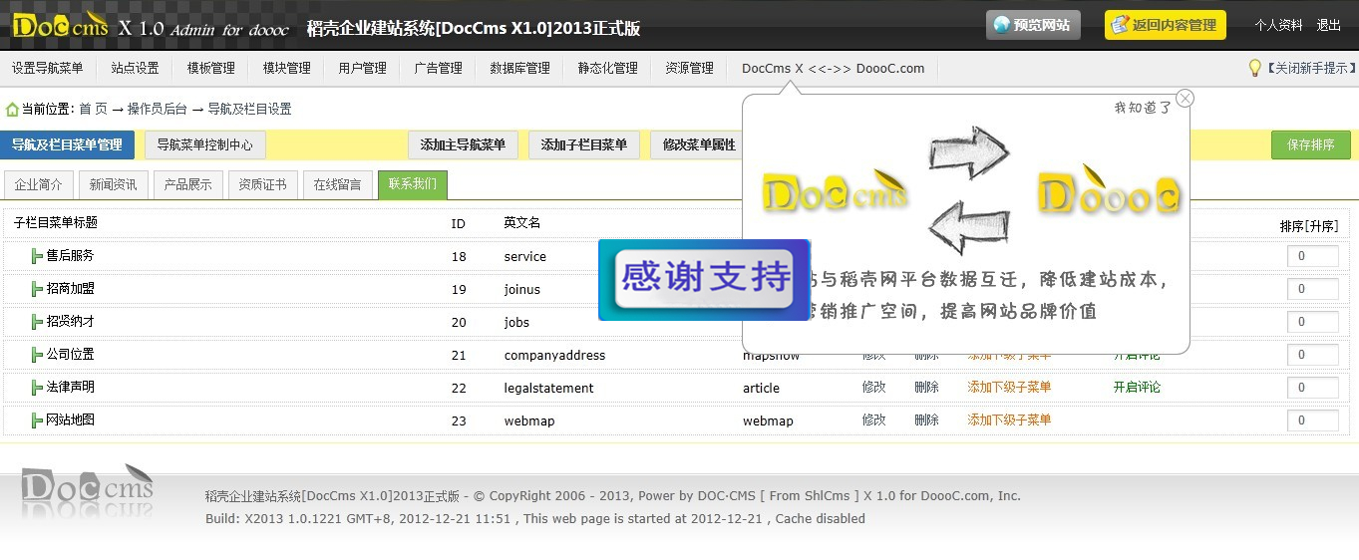Image resolution: width=1359 pixels, height=560 pixels.
Task: Open 广告管理 menu
Action: pyautogui.click(x=438, y=68)
